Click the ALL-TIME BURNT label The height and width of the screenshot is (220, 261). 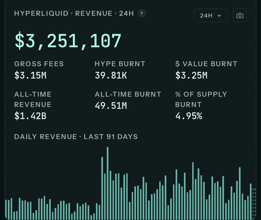(x=128, y=95)
